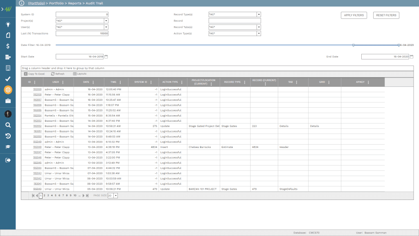Open the USER column options menu

tap(63, 82)
